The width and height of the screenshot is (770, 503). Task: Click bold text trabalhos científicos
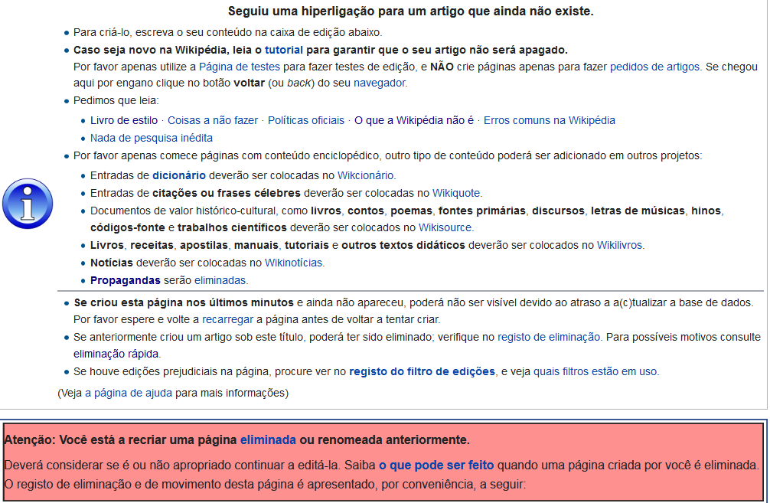[232, 227]
